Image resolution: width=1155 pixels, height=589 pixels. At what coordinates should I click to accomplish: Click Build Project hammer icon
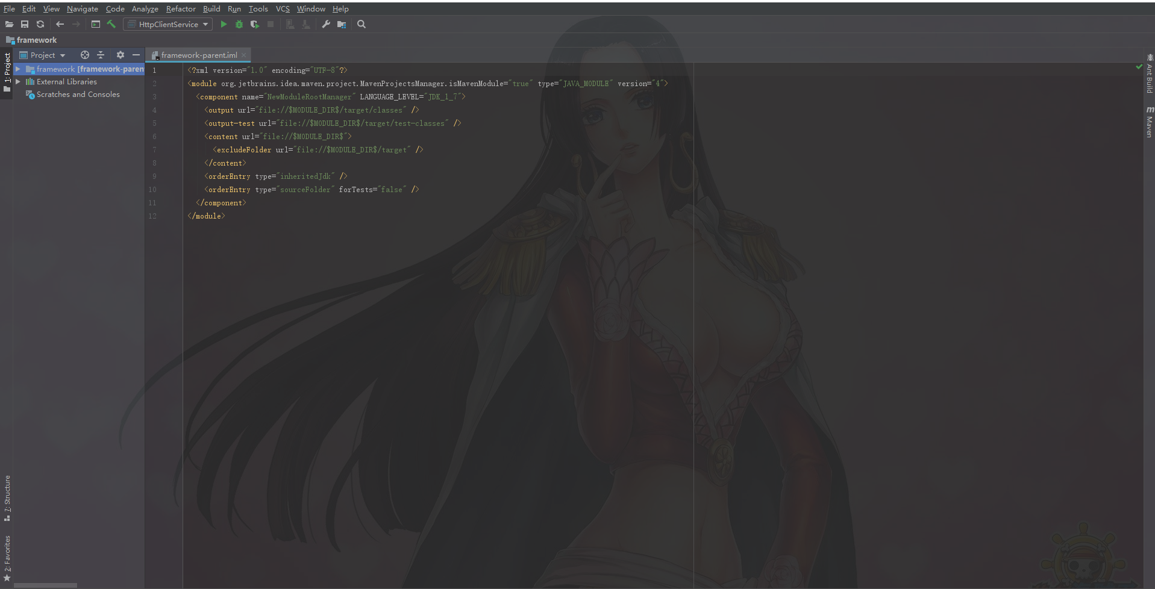coord(111,24)
